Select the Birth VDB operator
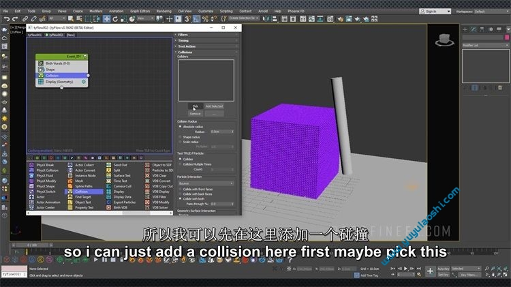This screenshot has width=511, height=287. pyautogui.click(x=121, y=207)
